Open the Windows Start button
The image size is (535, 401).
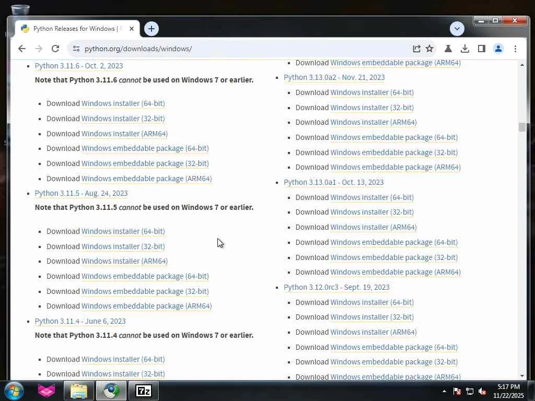14,391
